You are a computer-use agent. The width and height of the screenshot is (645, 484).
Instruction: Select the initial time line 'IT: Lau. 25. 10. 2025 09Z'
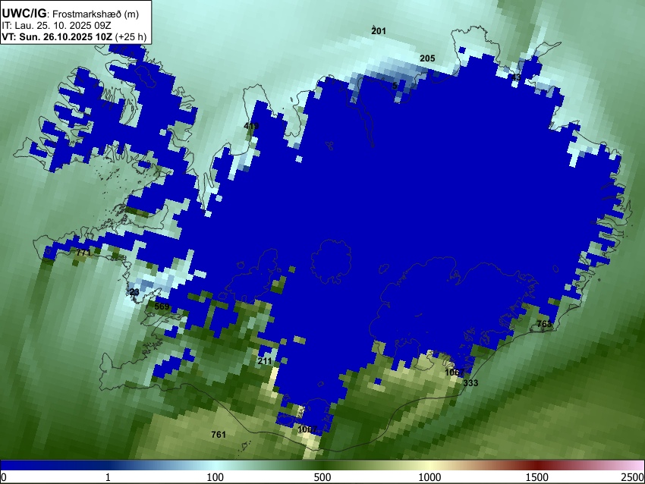pos(56,26)
